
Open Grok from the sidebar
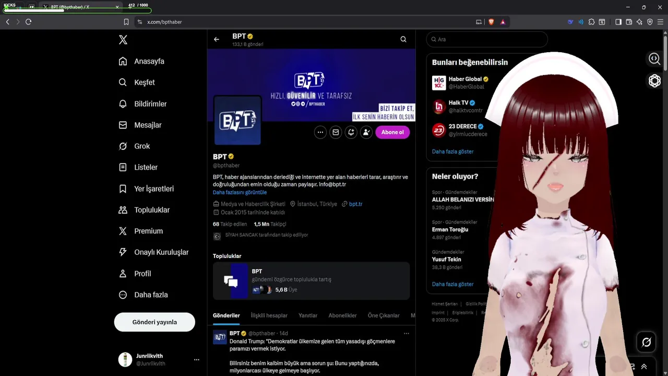click(134, 146)
